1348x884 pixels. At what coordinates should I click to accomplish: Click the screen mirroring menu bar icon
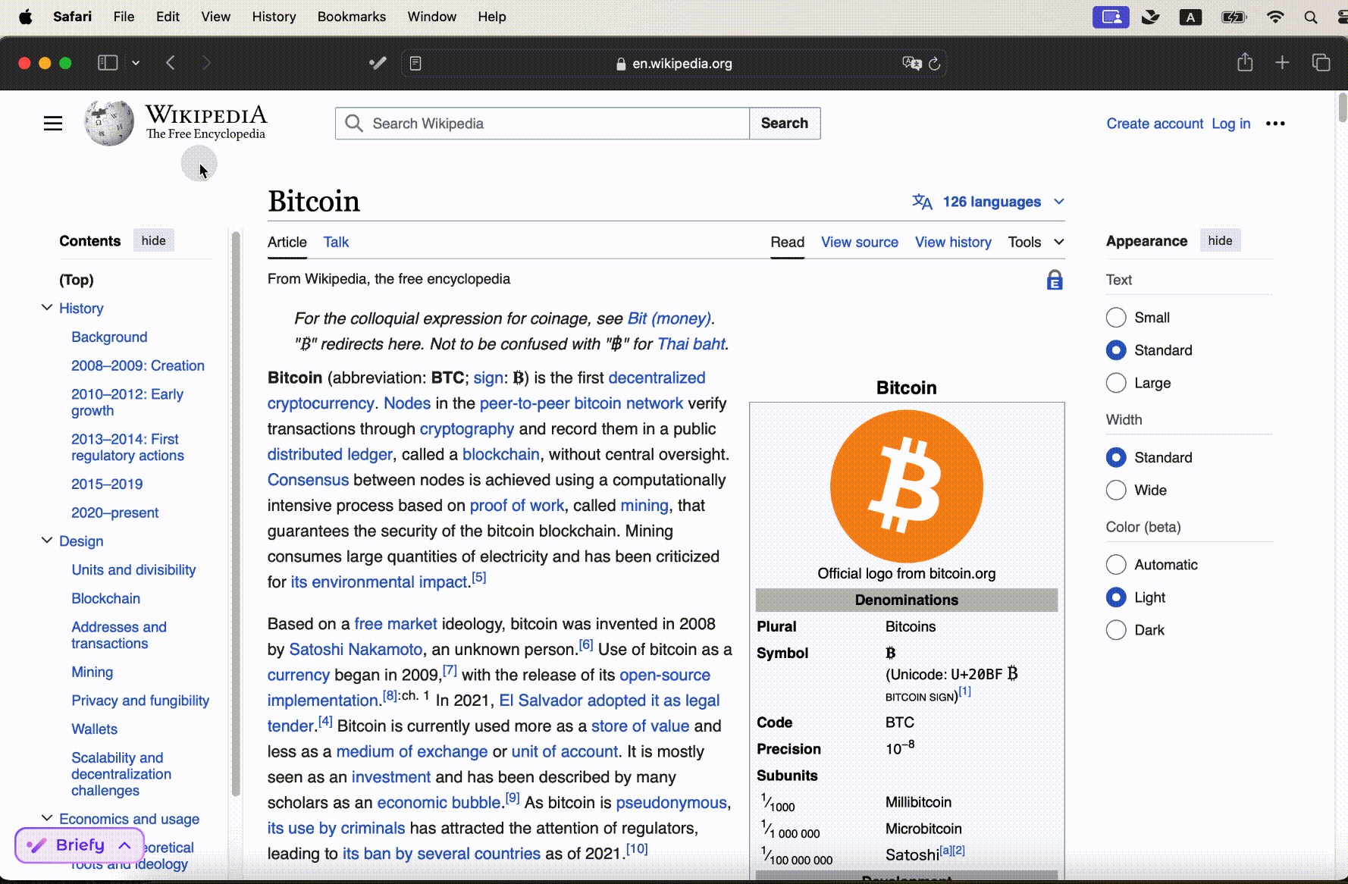[x=1111, y=17]
